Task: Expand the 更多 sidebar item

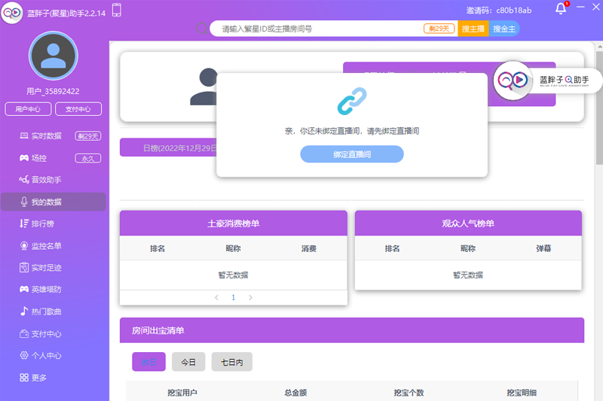Action: 38,378
